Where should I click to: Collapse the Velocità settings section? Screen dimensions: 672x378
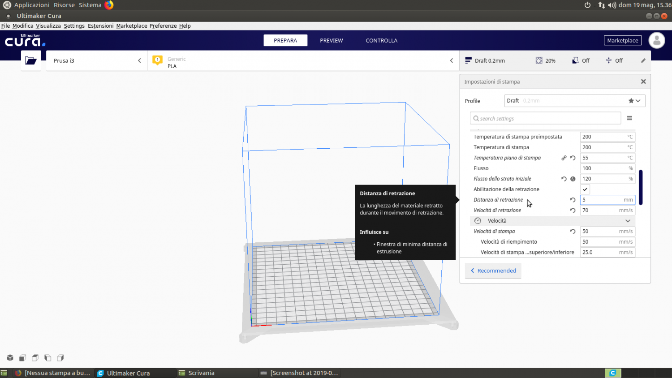(628, 221)
